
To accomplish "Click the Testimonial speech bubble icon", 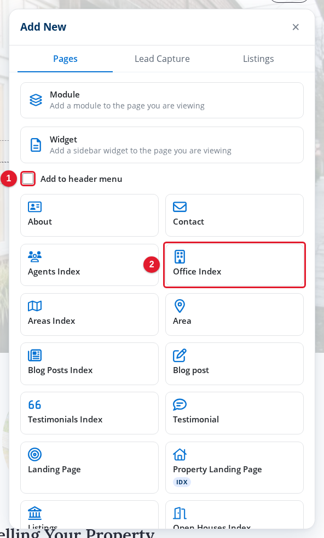I will coord(180,405).
